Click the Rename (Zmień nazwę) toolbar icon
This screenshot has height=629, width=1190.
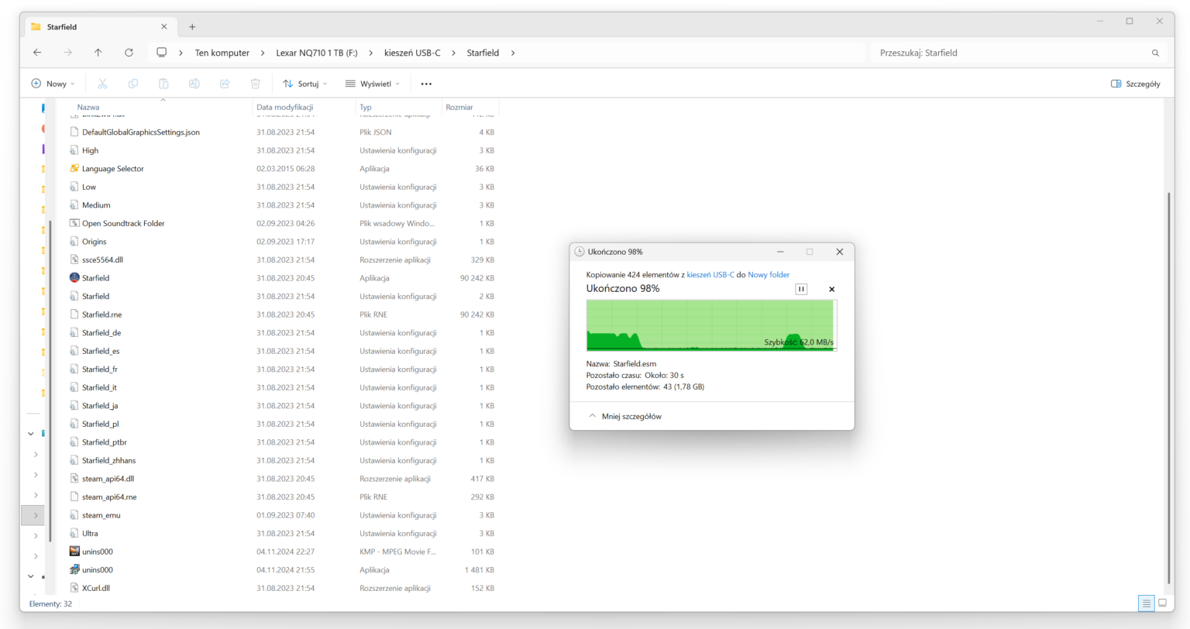(x=194, y=83)
